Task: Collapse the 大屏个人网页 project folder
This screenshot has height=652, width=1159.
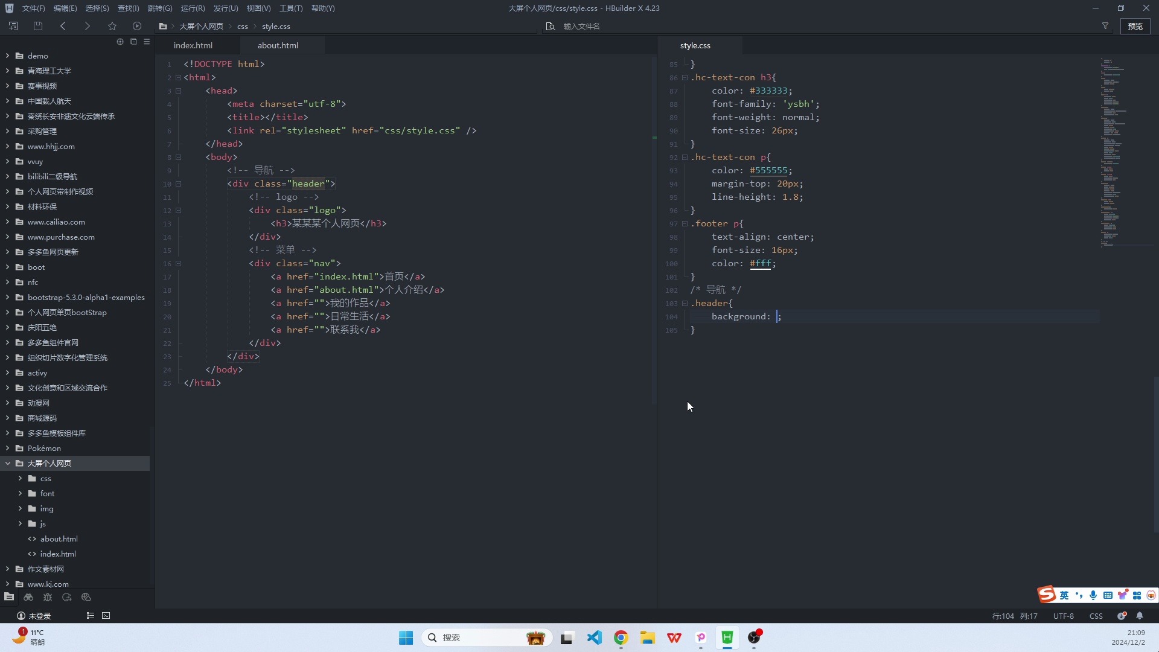Action: click(x=8, y=463)
